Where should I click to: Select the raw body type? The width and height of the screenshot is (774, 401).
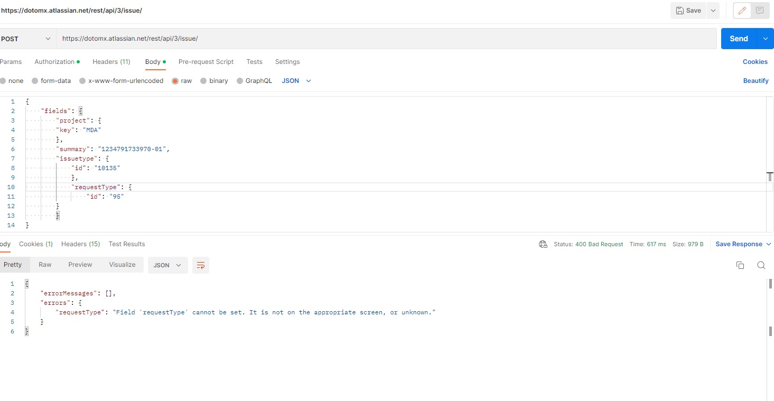[x=182, y=81]
